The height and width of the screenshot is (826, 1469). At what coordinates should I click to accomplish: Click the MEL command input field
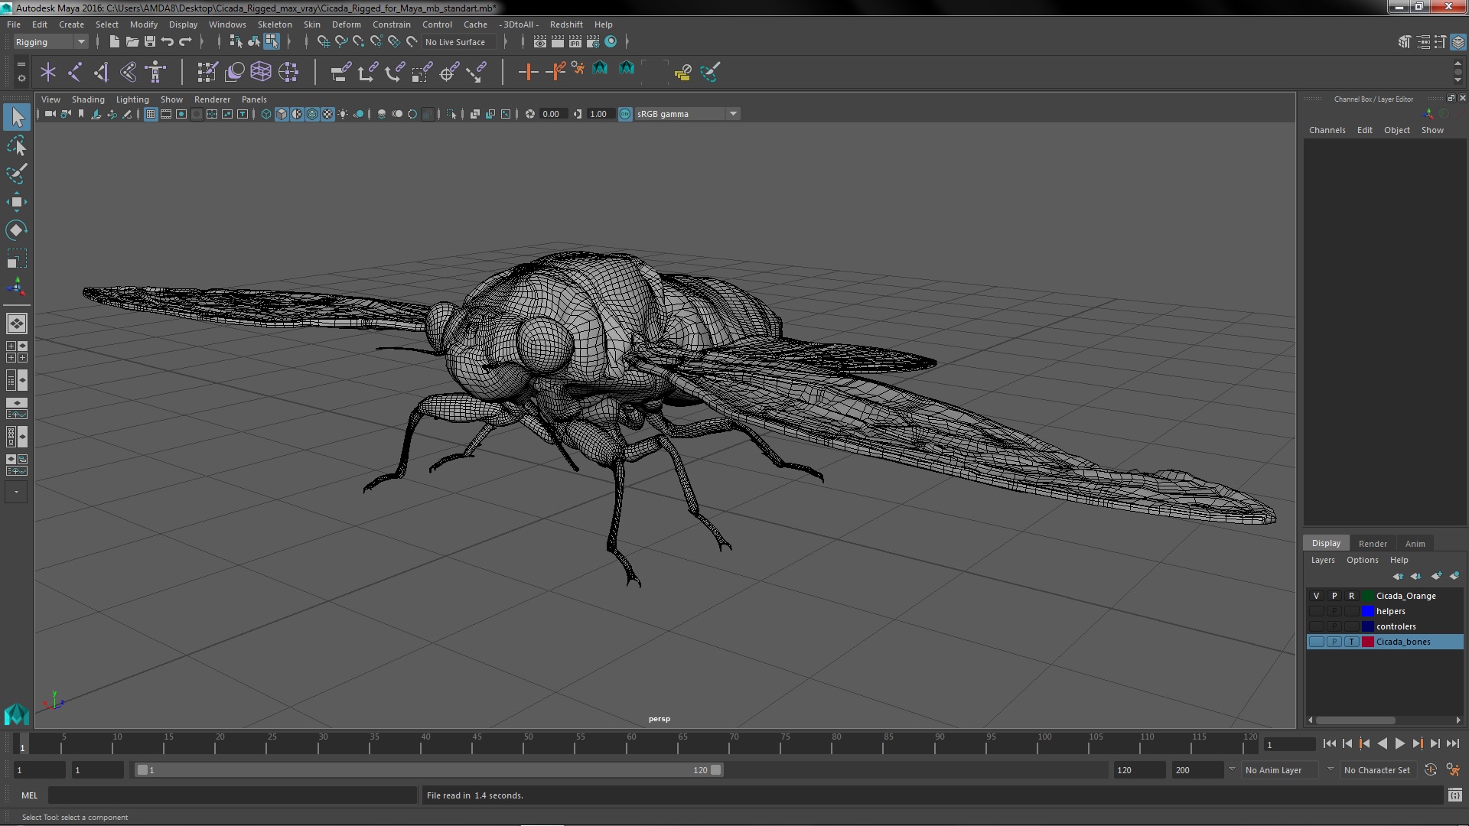233,795
